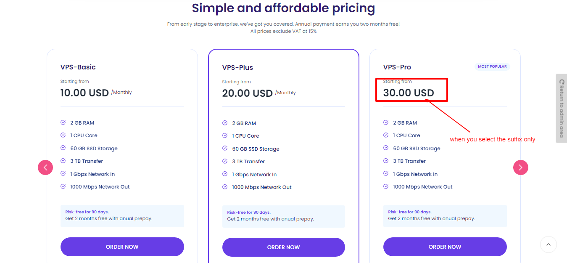The image size is (567, 263).
Task: Click the VPS-Basic plan title
Action: (78, 67)
